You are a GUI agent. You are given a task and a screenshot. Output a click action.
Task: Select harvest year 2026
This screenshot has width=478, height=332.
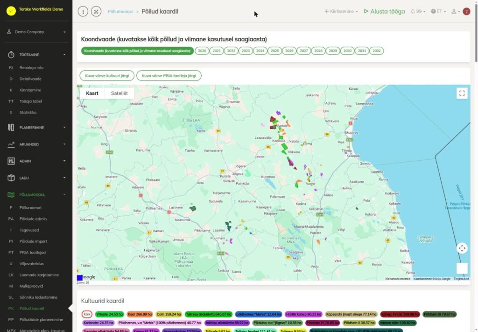click(289, 51)
